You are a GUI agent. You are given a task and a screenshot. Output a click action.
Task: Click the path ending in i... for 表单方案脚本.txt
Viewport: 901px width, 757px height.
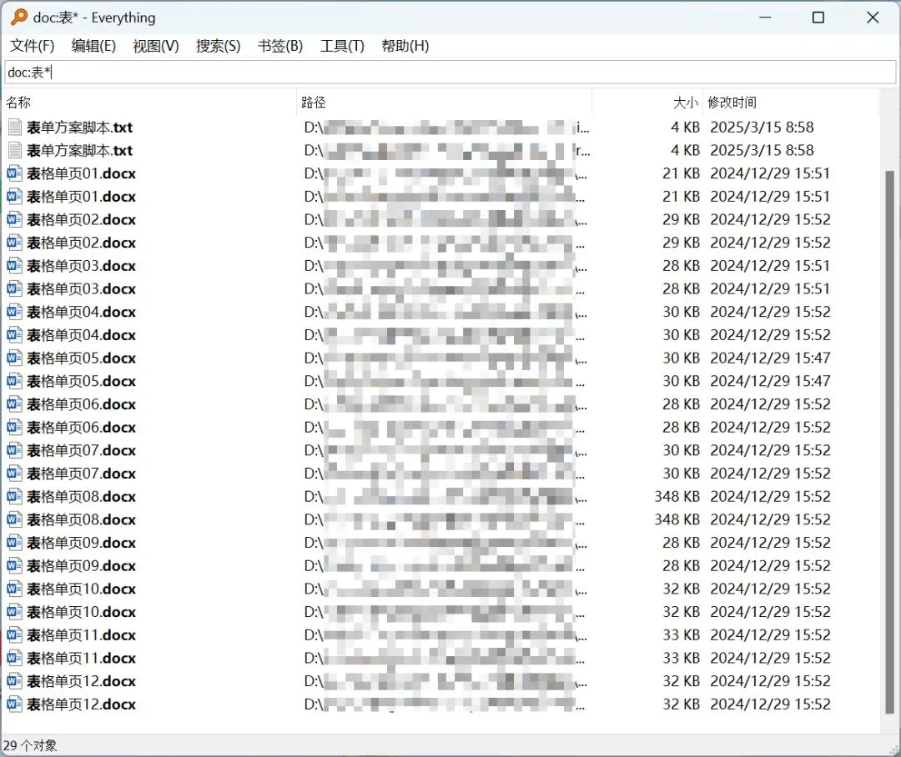click(x=446, y=127)
